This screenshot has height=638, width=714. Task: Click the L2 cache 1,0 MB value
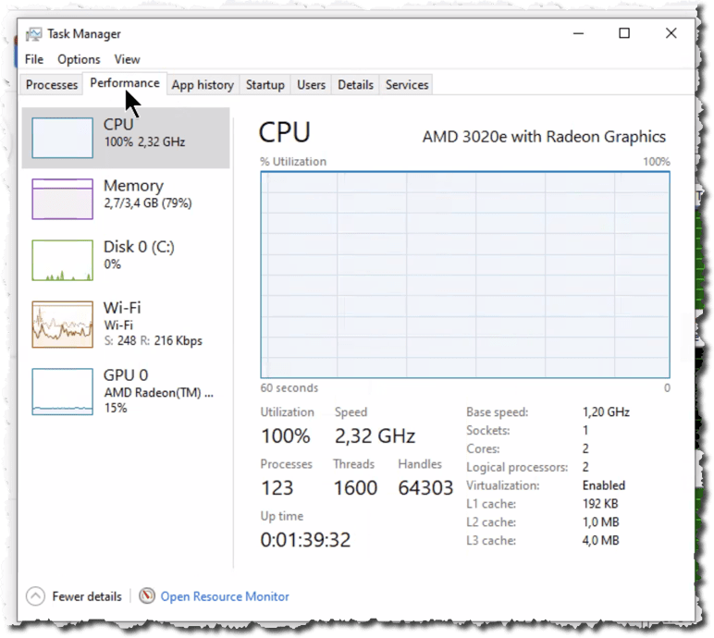pos(600,521)
